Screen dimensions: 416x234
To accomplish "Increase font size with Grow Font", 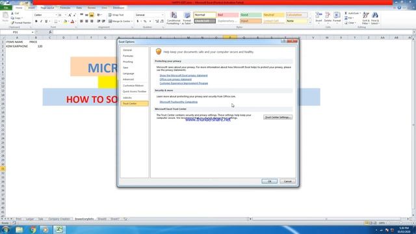I will 70,15.
